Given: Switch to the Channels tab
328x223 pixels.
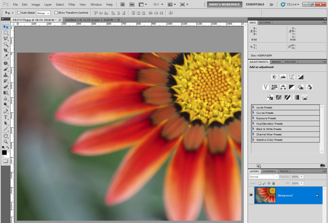Looking at the screenshot, I should pos(269,171).
